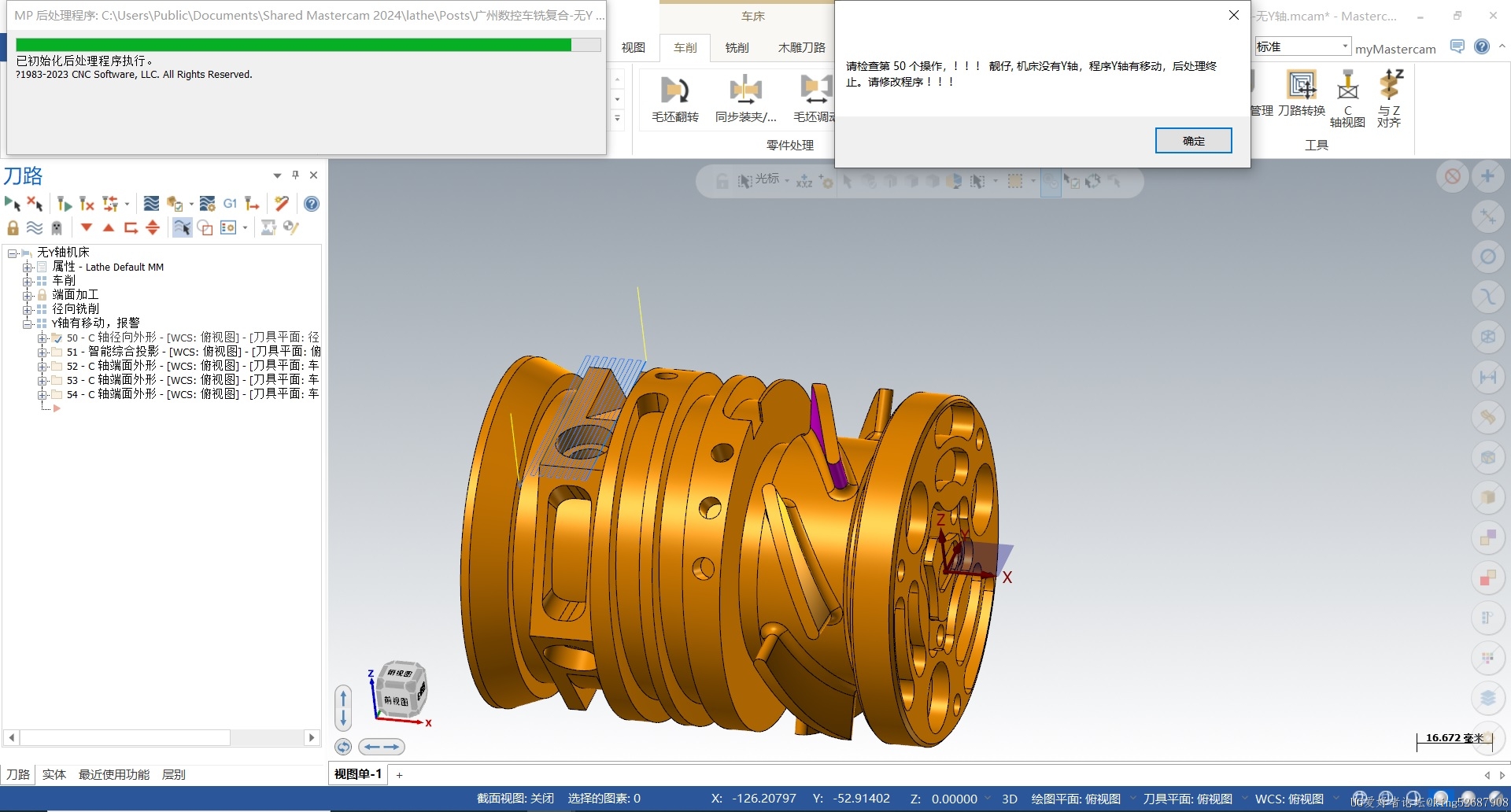Toggle toolpath display wavy lines icon
1511x812 pixels.
coord(35,227)
